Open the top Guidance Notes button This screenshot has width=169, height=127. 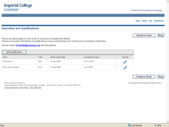pyautogui.click(x=144, y=35)
